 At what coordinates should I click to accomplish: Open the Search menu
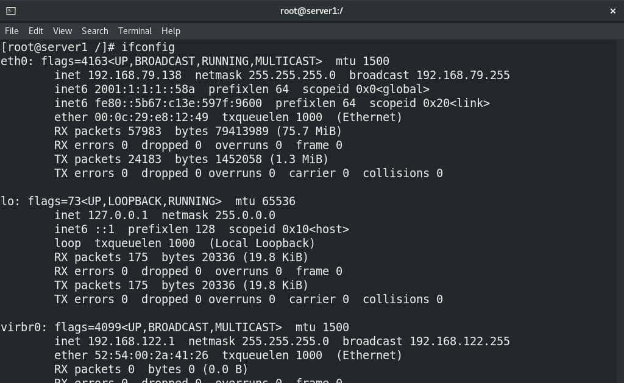pyautogui.click(x=94, y=31)
